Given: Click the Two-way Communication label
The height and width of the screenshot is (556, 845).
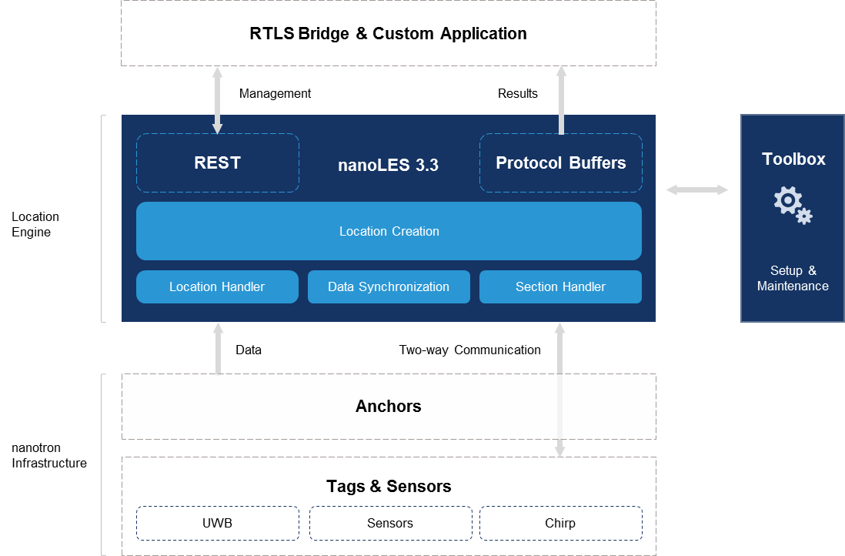Looking at the screenshot, I should (469, 350).
